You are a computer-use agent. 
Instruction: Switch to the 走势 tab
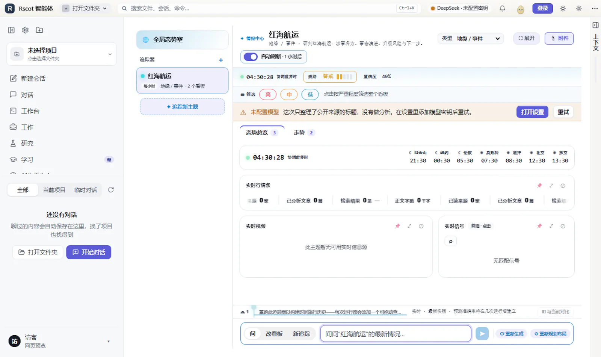point(304,133)
